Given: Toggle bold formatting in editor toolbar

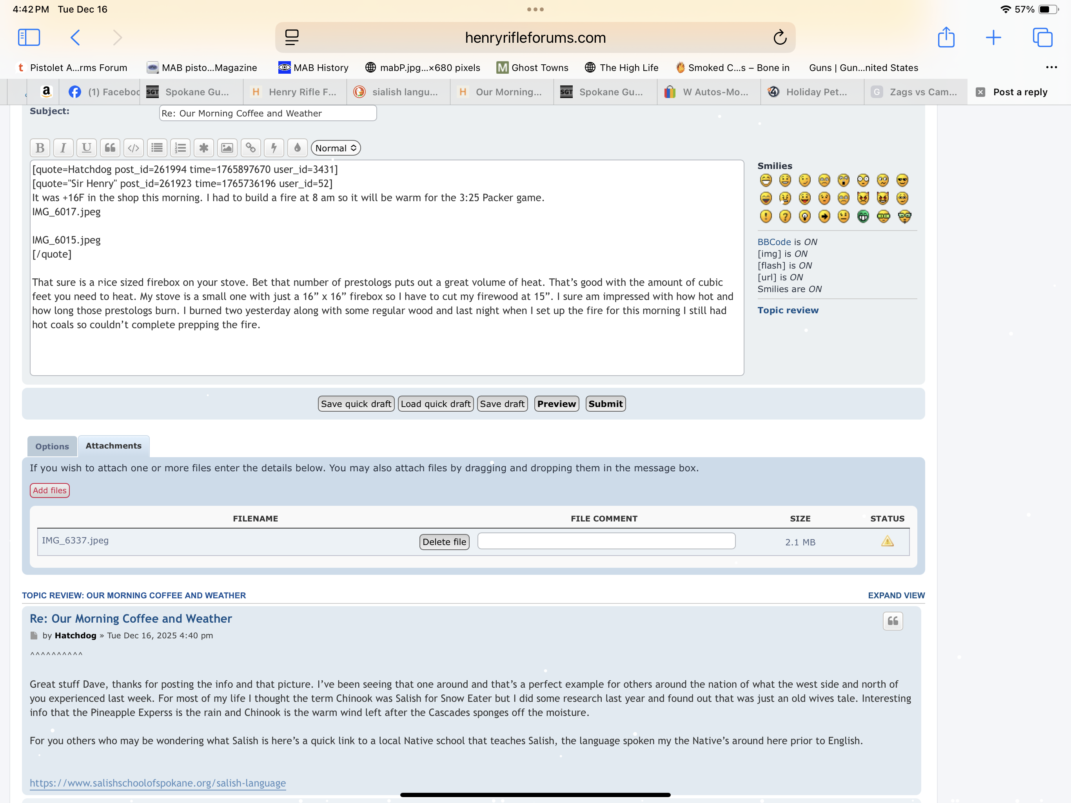Looking at the screenshot, I should pyautogui.click(x=40, y=148).
